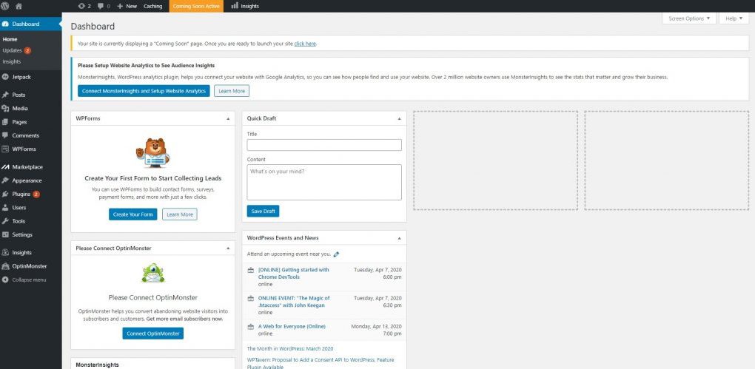Open the New content menu label
Screen dimensions: 755x369
pyautogui.click(x=131, y=6)
